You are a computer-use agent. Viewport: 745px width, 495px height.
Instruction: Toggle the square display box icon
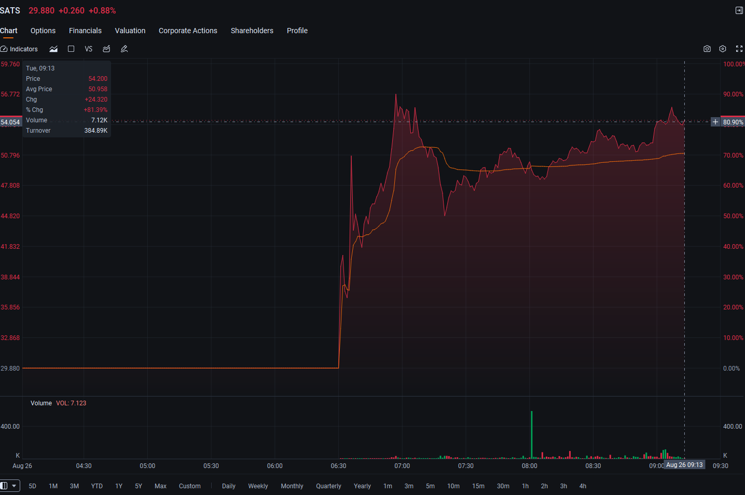click(x=71, y=49)
